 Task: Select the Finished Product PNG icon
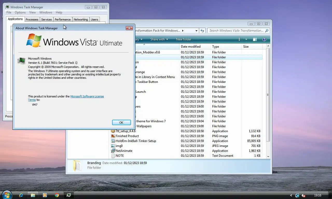113,136
